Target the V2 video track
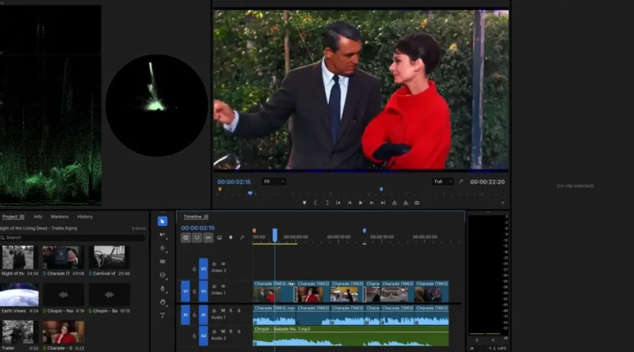 [x=204, y=269]
